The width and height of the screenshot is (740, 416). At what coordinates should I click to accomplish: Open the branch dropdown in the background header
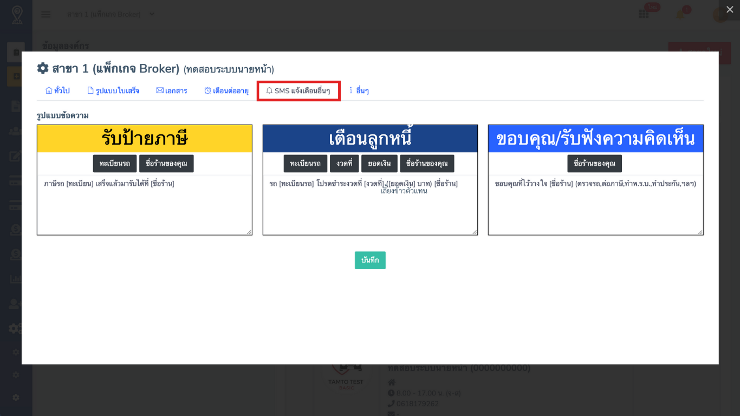111,14
